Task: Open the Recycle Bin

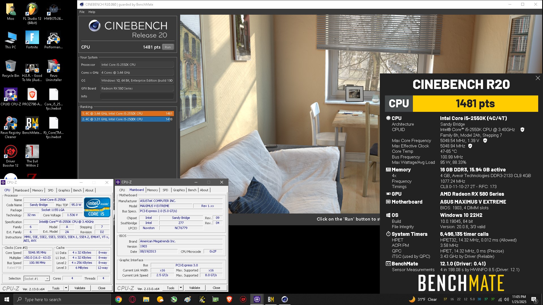Action: pos(10,69)
